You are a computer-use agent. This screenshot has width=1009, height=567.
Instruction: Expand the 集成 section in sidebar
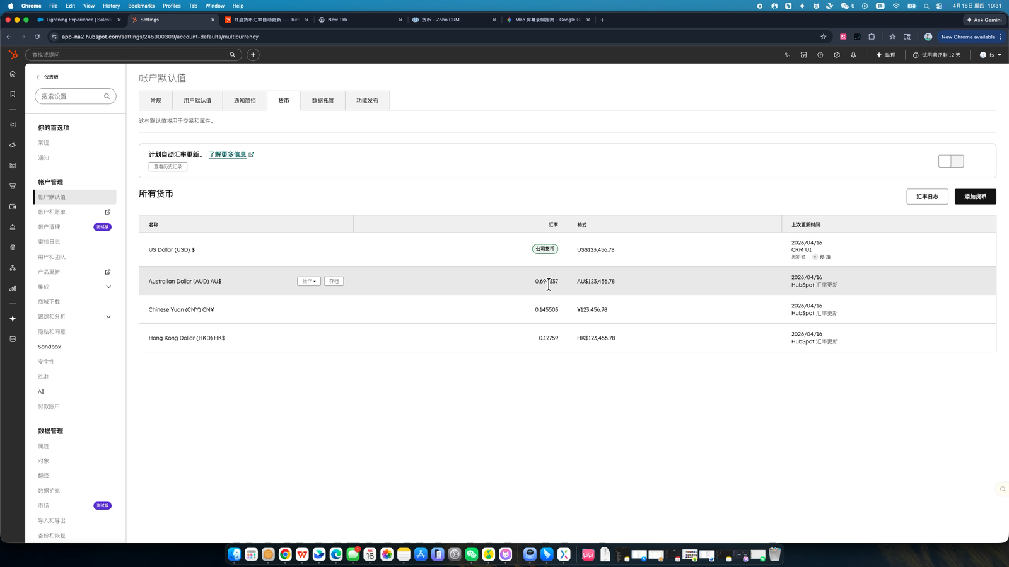tap(108, 287)
